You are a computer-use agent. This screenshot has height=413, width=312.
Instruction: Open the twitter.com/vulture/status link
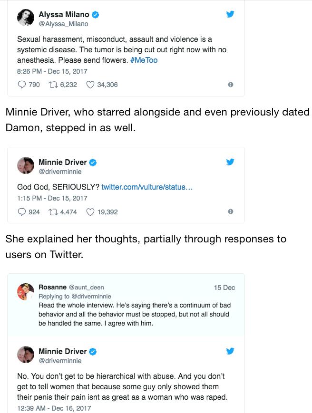(147, 187)
